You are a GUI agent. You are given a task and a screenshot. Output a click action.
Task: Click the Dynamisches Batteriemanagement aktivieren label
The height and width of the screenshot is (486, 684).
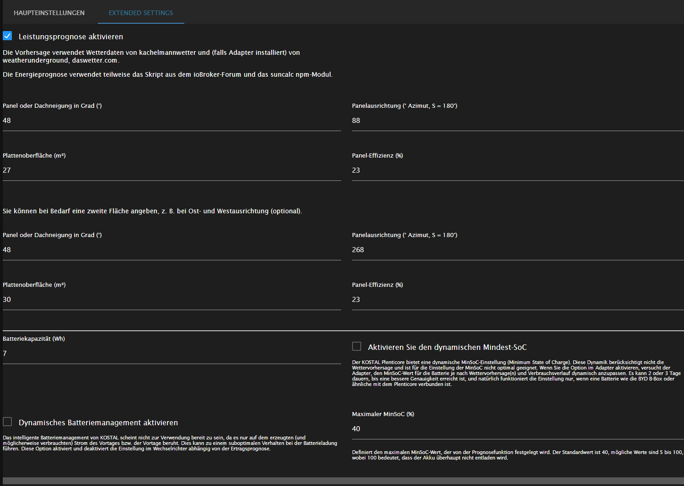click(x=98, y=423)
